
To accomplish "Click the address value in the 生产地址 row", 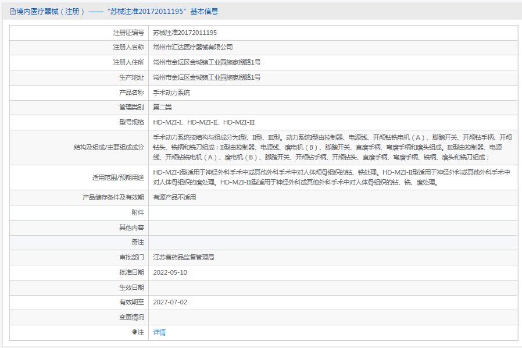I will [x=206, y=77].
